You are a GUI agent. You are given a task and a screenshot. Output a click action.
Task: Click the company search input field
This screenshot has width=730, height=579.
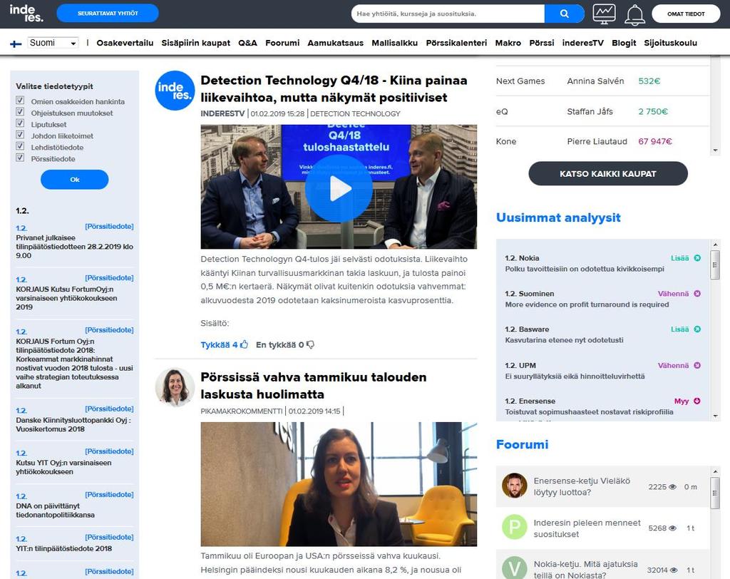pos(448,14)
